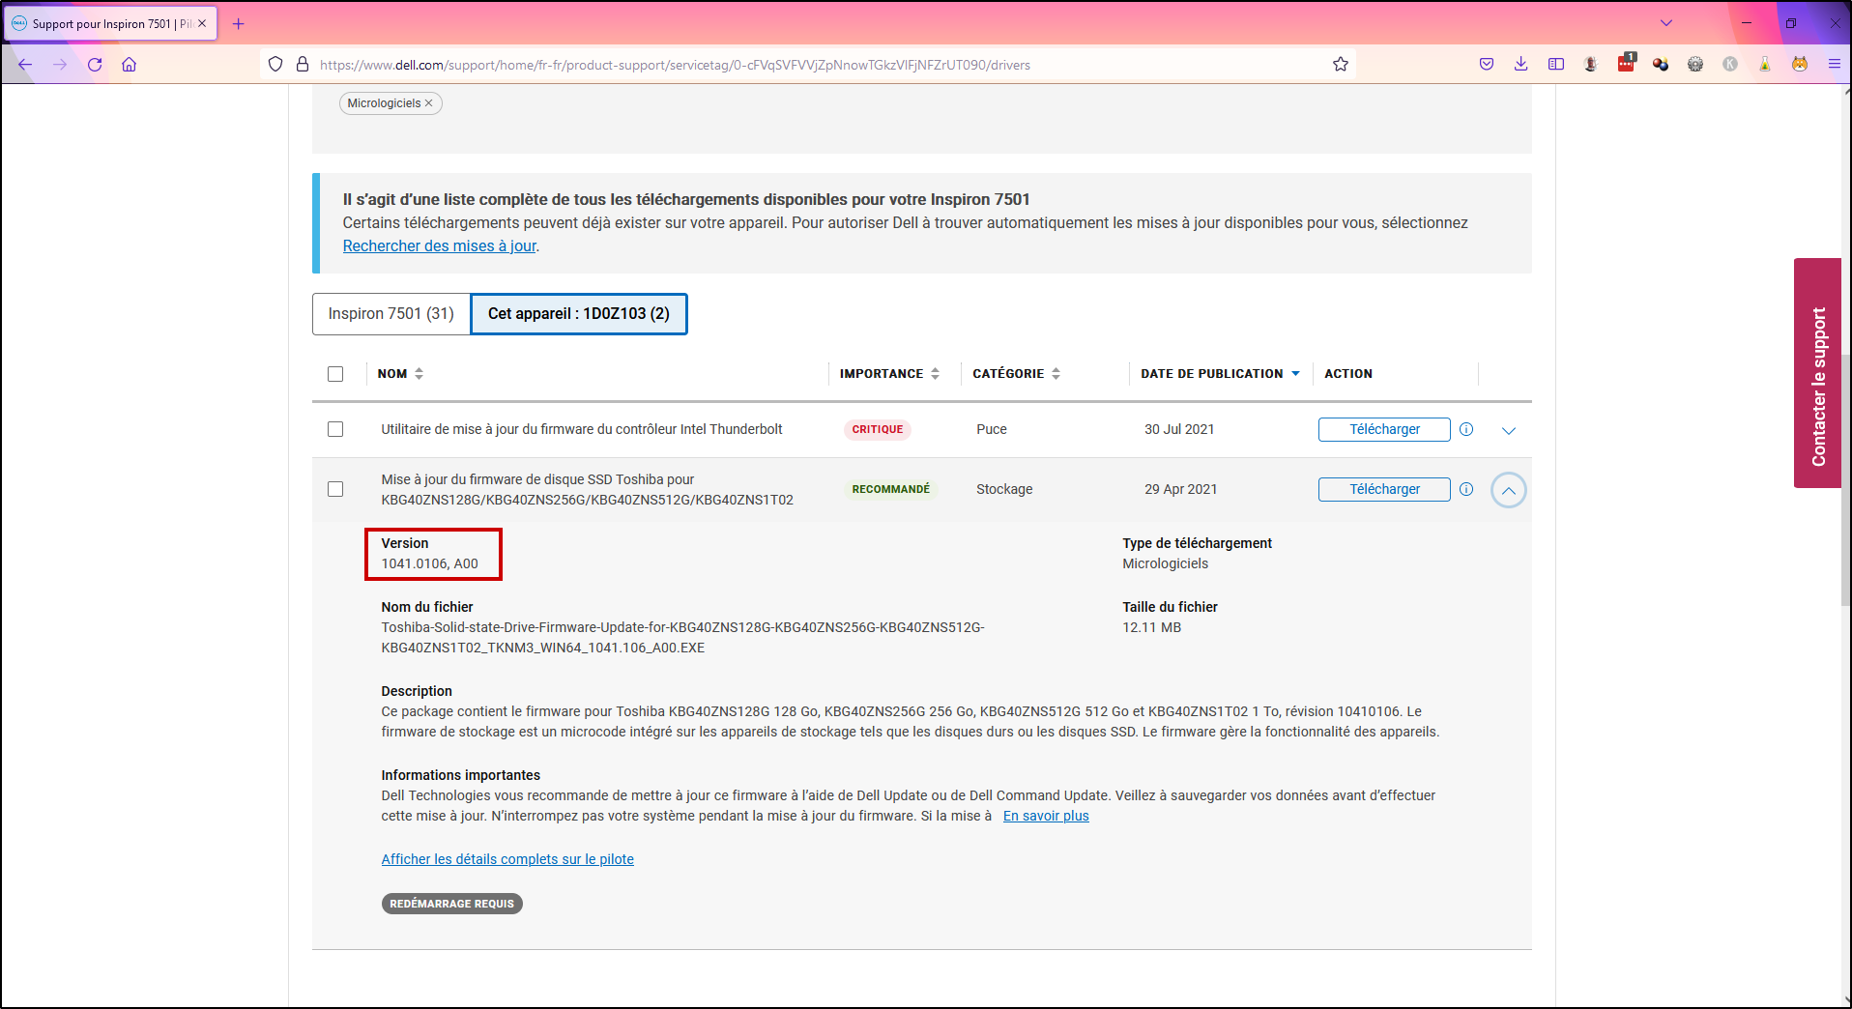Go back using the browser back arrow
This screenshot has width=1852, height=1009.
(25, 65)
